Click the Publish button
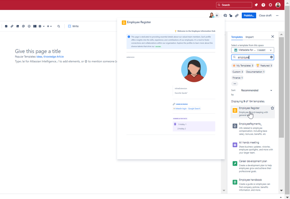The image size is (290, 199). tap(249, 16)
